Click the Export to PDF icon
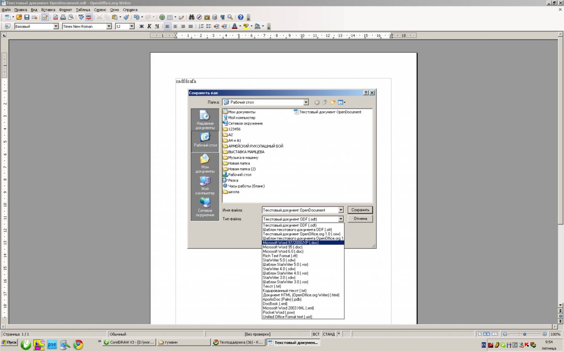The width and height of the screenshot is (564, 352). pyautogui.click(x=55, y=17)
